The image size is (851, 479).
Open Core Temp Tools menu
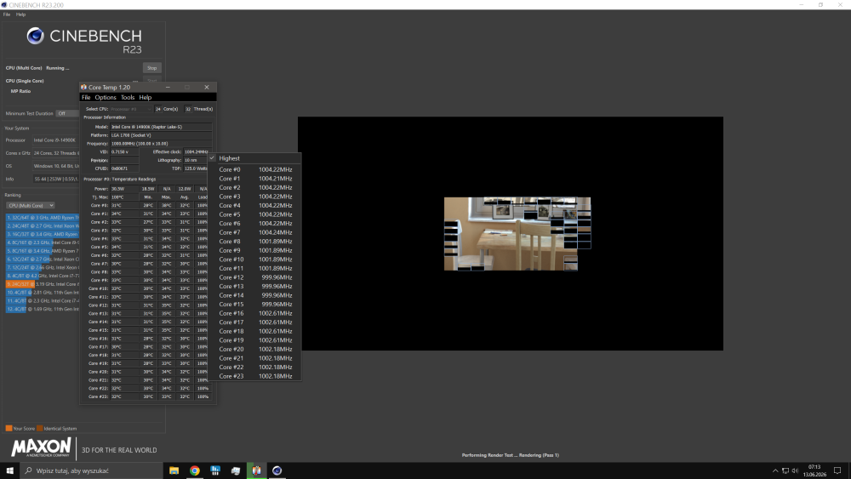coord(128,98)
